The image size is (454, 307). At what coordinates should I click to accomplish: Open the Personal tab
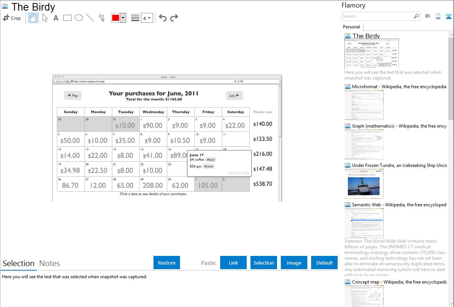(351, 27)
